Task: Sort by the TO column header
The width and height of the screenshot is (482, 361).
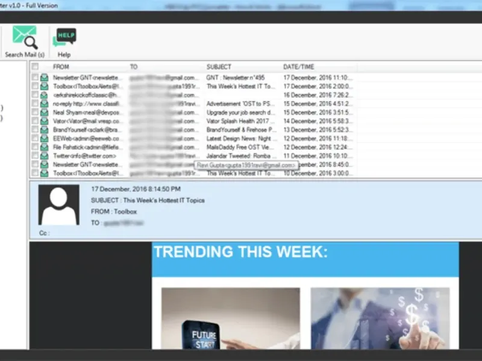Action: coord(133,67)
